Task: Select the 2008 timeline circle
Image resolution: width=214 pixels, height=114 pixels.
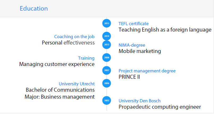Action: tap(106, 58)
